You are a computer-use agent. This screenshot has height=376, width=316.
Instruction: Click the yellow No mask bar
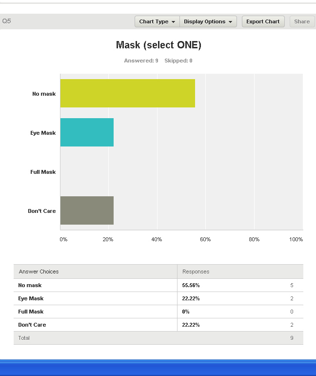click(x=127, y=93)
